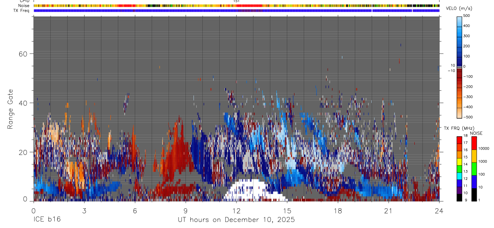494x228 pixels.
Task: Click the 9 label on TX FRQ legend
Action: [465, 200]
